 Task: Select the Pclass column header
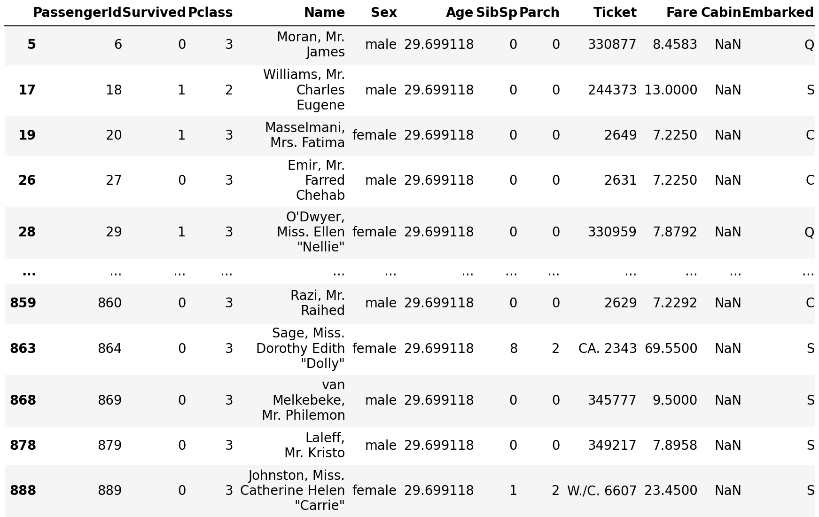point(210,13)
